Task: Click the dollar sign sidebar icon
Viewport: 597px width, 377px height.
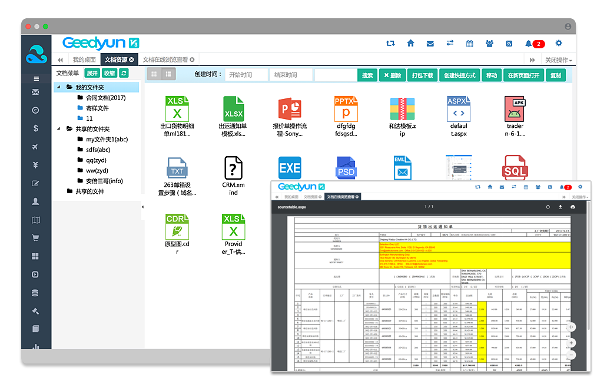Action: [35, 128]
